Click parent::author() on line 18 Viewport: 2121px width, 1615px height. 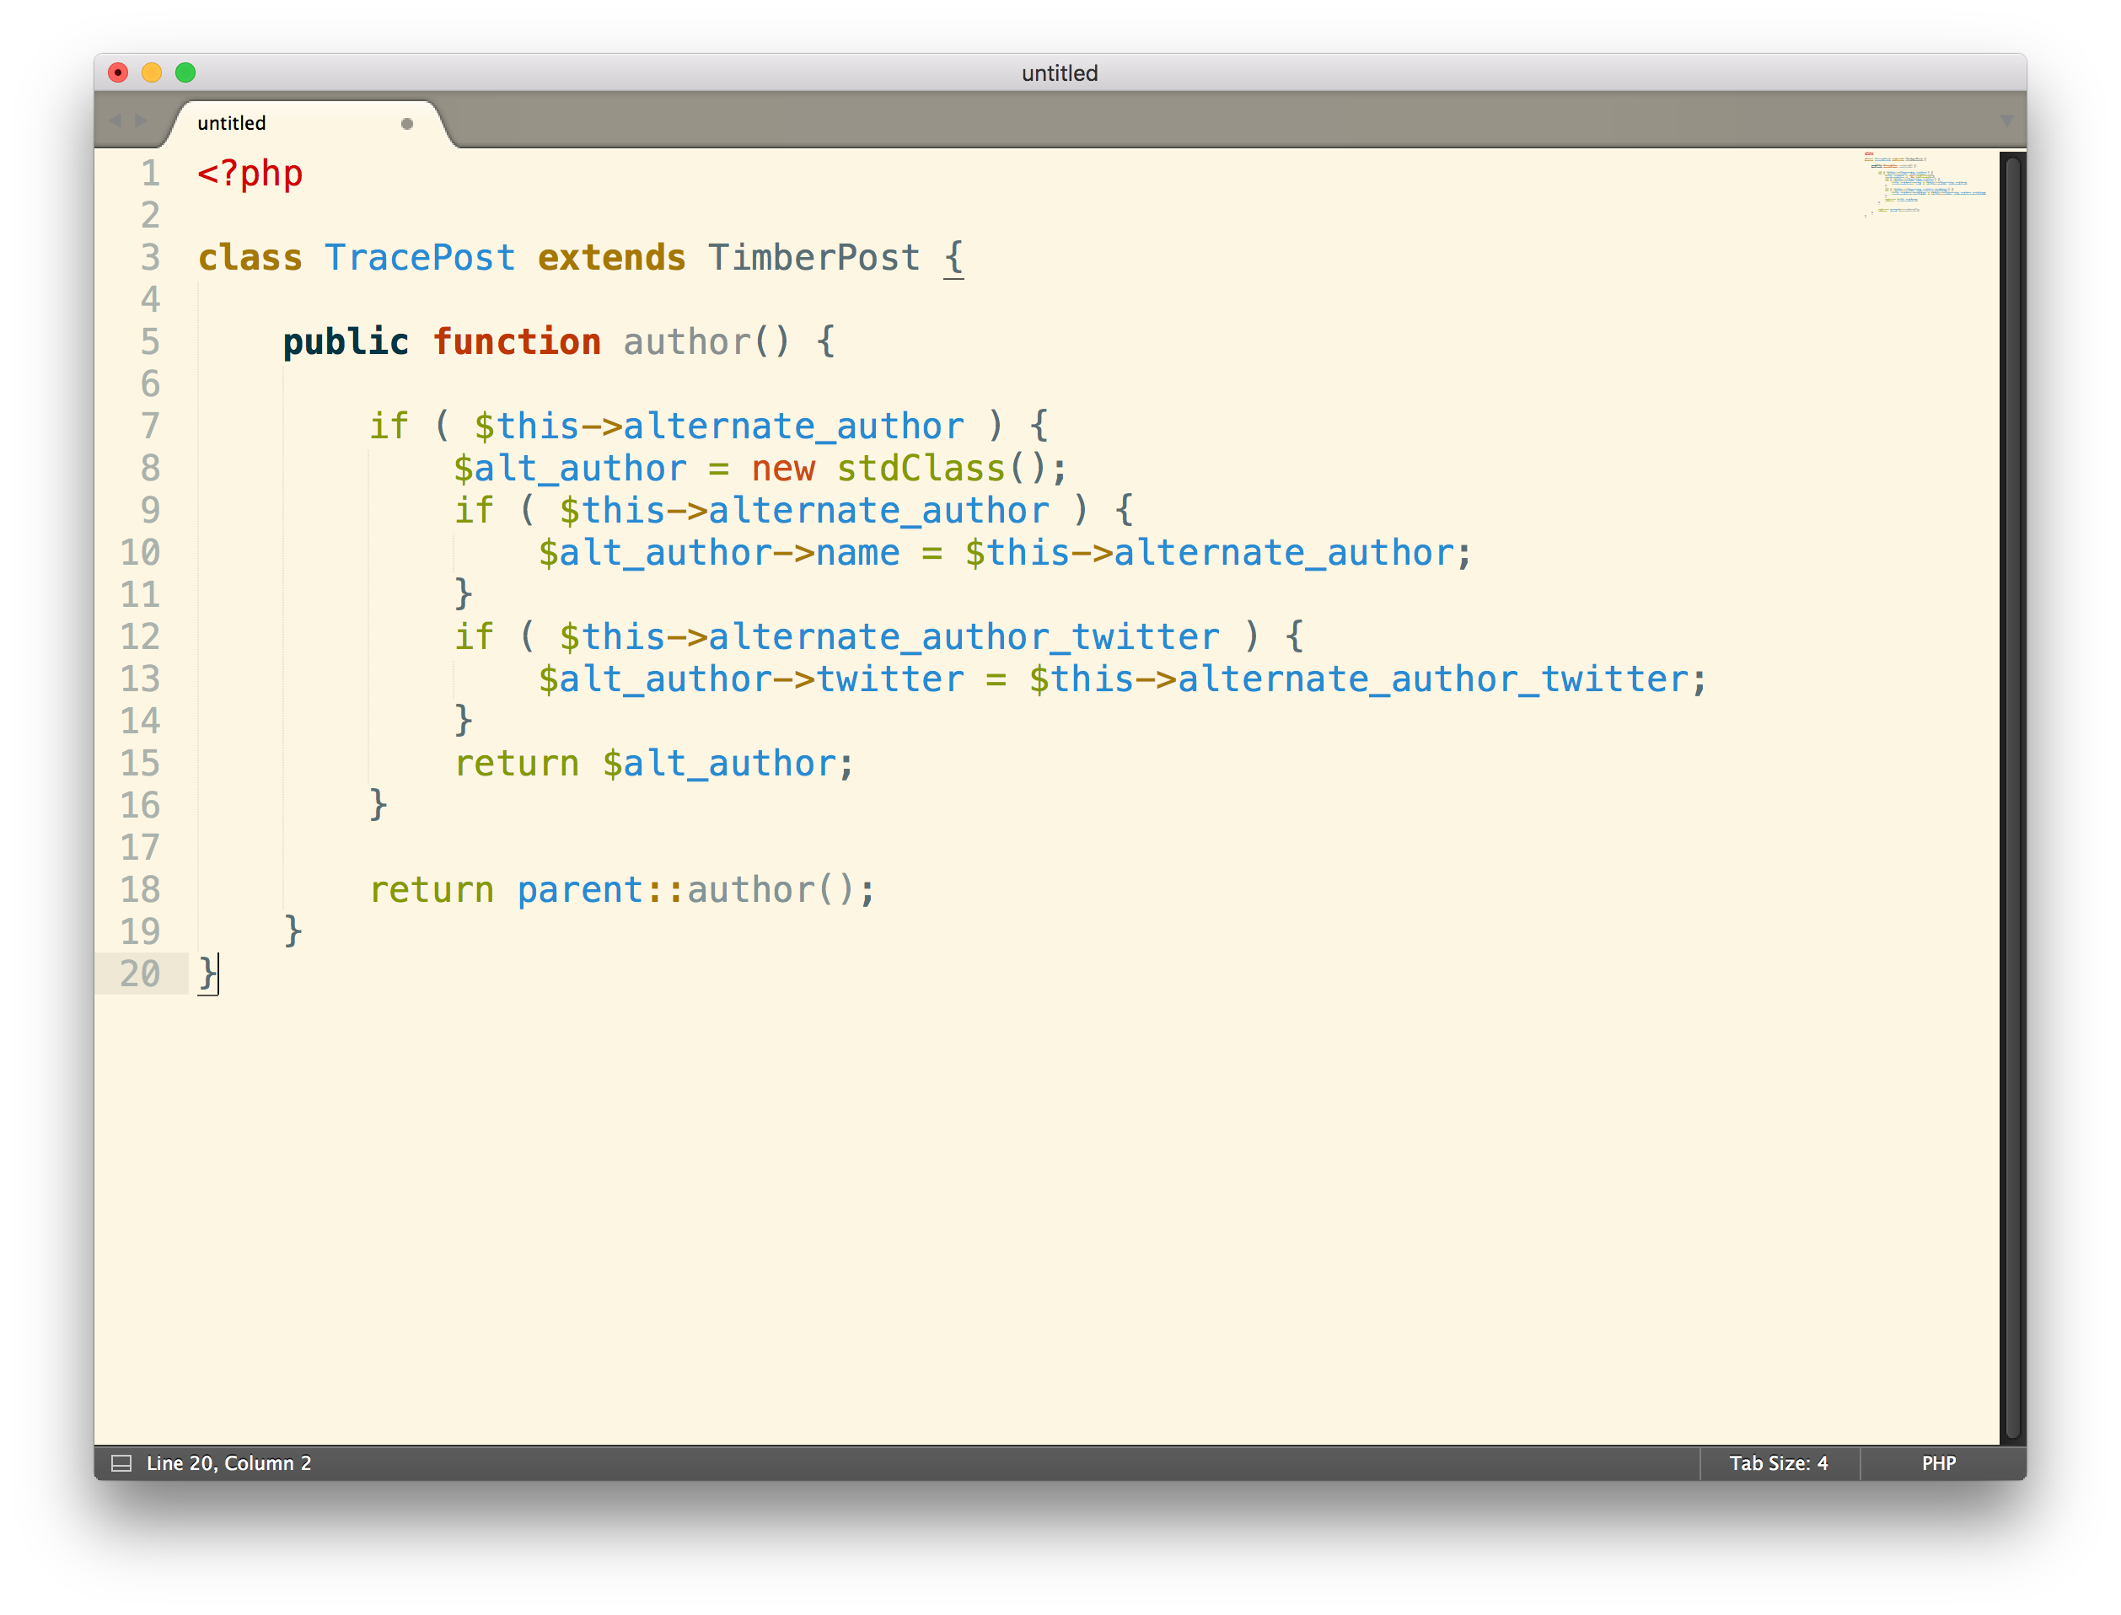coord(685,890)
